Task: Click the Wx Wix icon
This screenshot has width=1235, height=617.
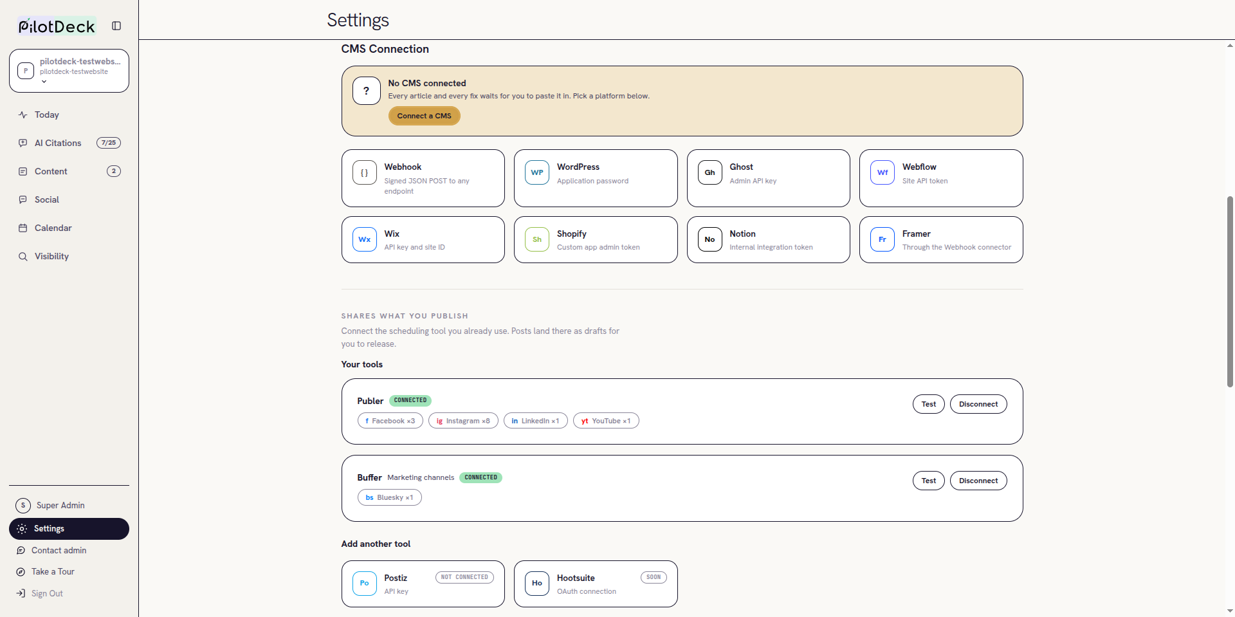Action: tap(365, 239)
